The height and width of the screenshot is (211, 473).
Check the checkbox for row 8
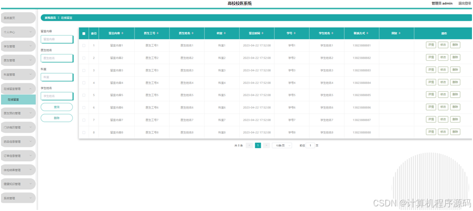[x=84, y=132]
